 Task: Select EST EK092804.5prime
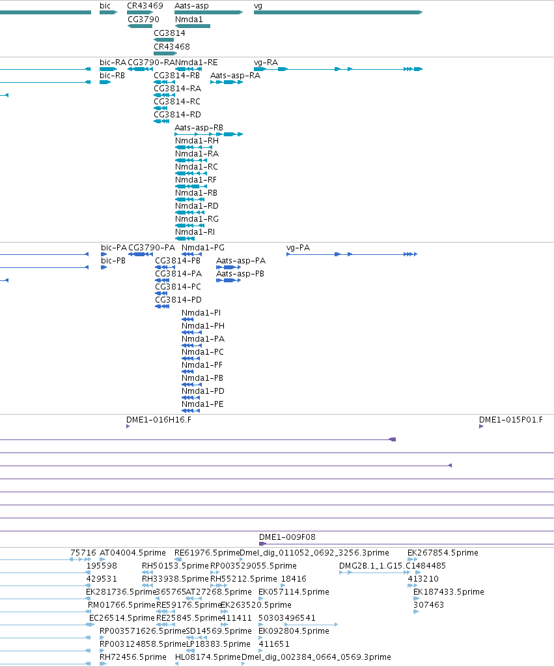point(261,638)
